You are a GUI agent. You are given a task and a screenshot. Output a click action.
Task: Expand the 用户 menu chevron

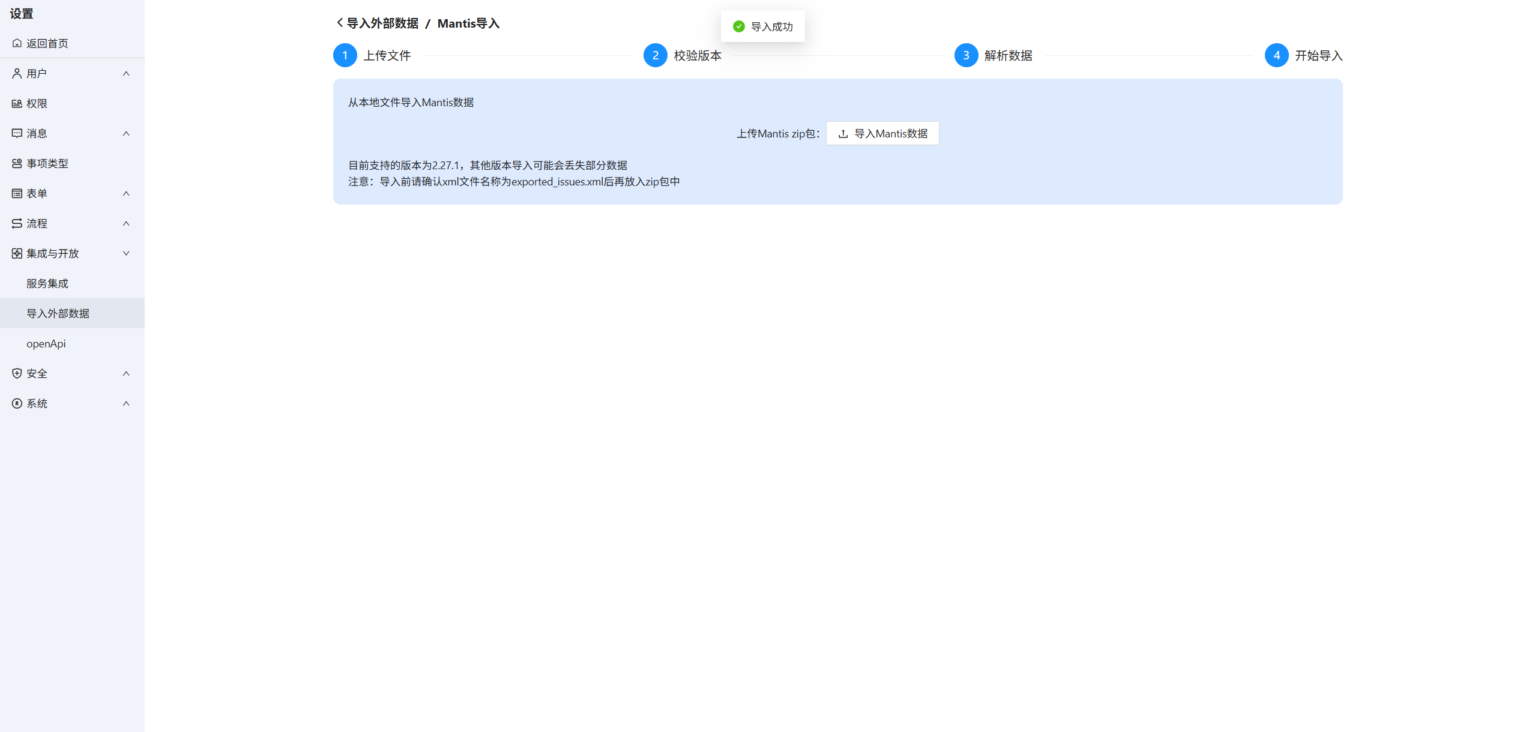(x=126, y=73)
